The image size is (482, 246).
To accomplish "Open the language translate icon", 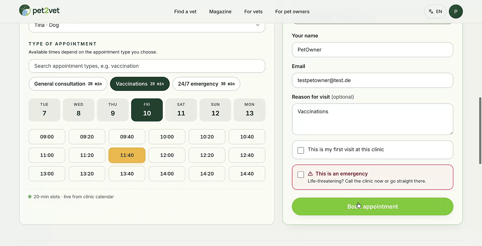I will pos(431,12).
